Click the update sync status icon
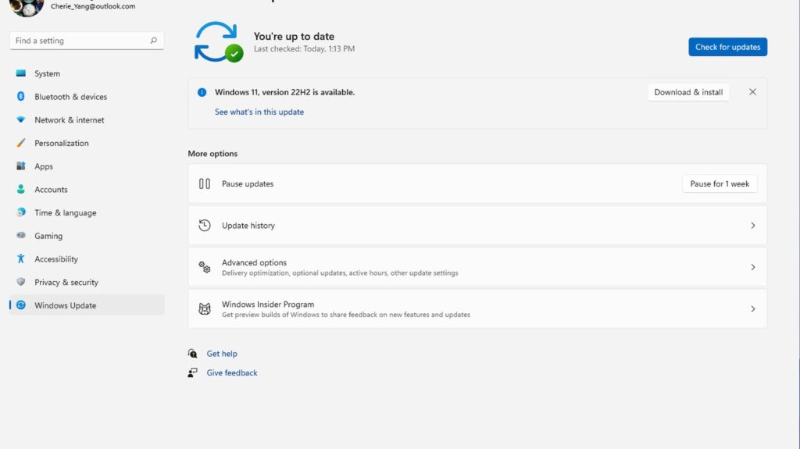The width and height of the screenshot is (800, 449). tap(219, 42)
